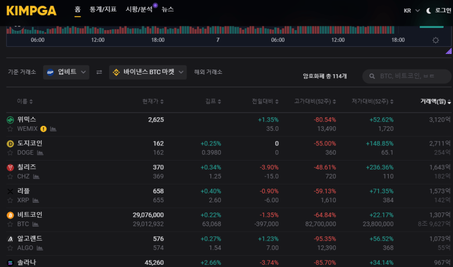Click the 도지코인 coin logo
453x267 pixels.
10,144
